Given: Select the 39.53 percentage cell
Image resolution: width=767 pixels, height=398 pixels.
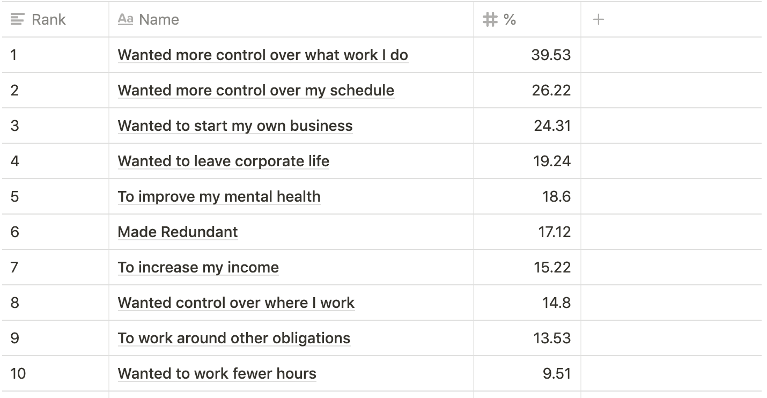Looking at the screenshot, I should [x=527, y=55].
